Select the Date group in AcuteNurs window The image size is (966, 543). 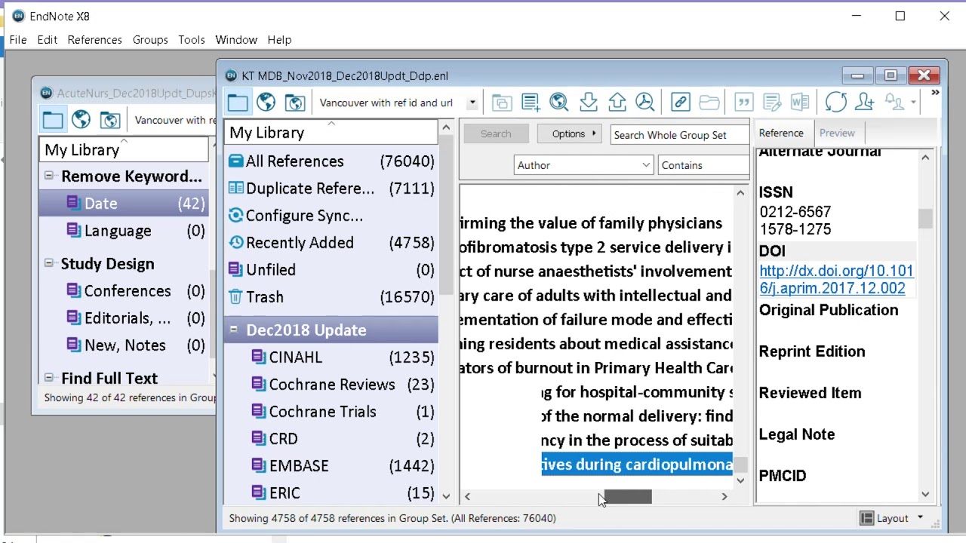tap(125, 204)
